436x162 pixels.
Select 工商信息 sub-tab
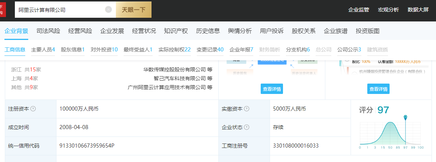(15, 50)
